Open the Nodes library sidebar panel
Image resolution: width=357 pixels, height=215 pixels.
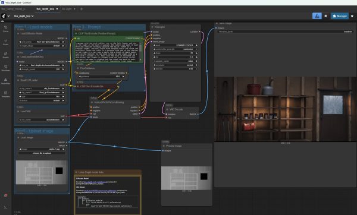5,42
